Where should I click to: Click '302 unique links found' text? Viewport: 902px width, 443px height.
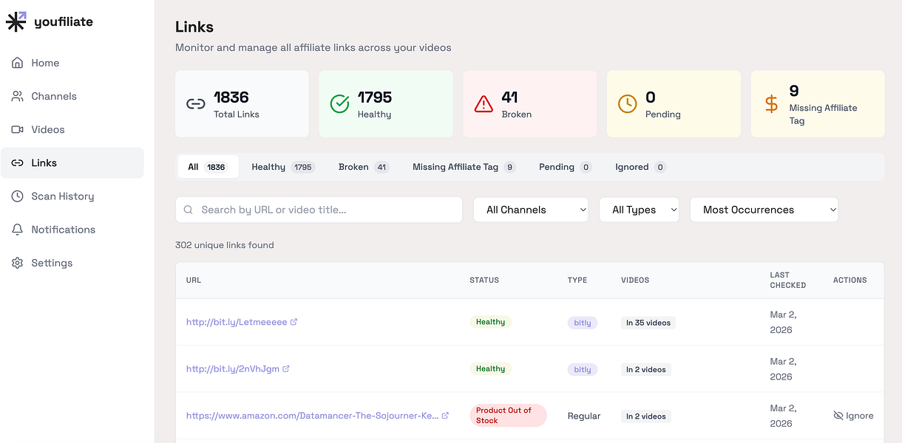coord(225,245)
